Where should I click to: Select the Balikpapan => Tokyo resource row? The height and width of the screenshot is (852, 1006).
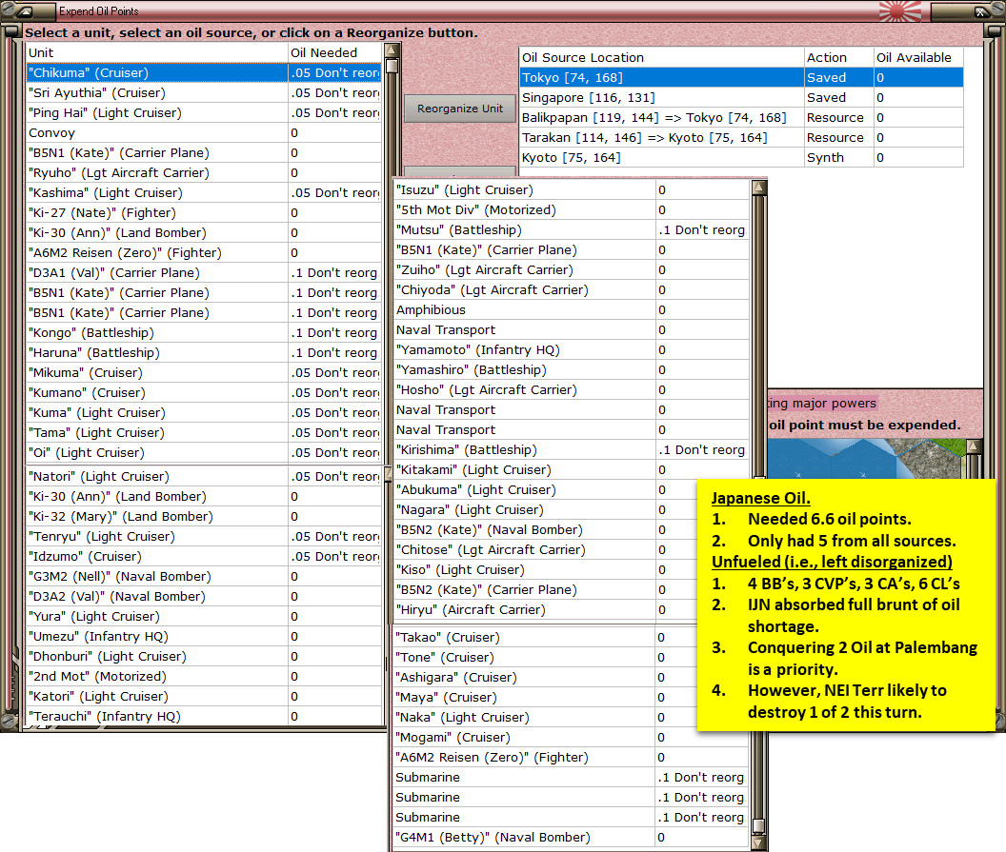tap(741, 117)
